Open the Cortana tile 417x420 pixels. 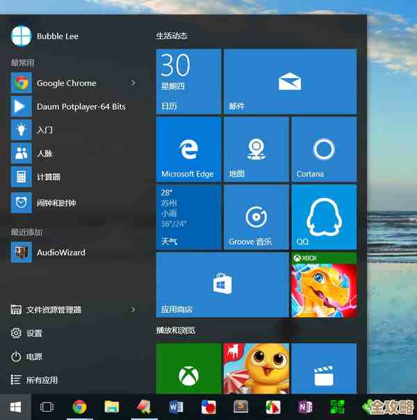click(324, 149)
